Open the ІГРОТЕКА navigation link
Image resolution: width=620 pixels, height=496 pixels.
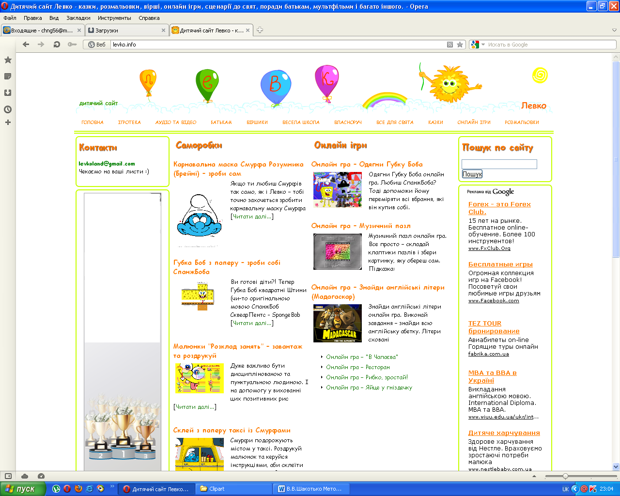coord(129,123)
